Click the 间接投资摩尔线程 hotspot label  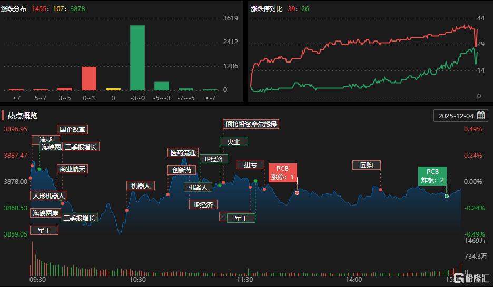(250, 125)
